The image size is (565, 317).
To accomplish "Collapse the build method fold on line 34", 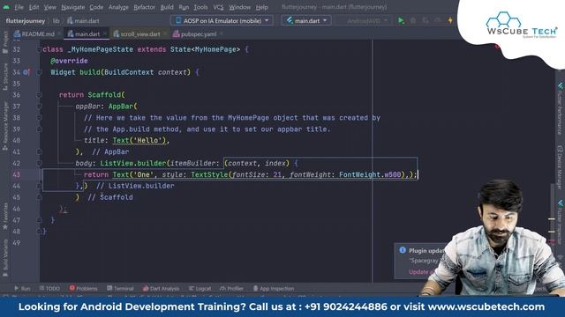I will coord(39,72).
